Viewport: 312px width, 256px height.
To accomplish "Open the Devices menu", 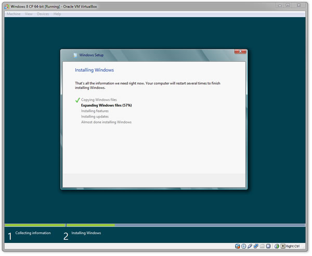I will click(x=43, y=14).
